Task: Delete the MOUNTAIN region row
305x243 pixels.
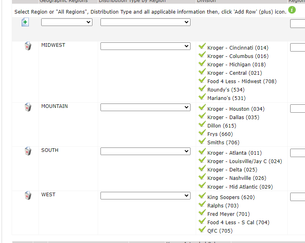Action: (28, 108)
